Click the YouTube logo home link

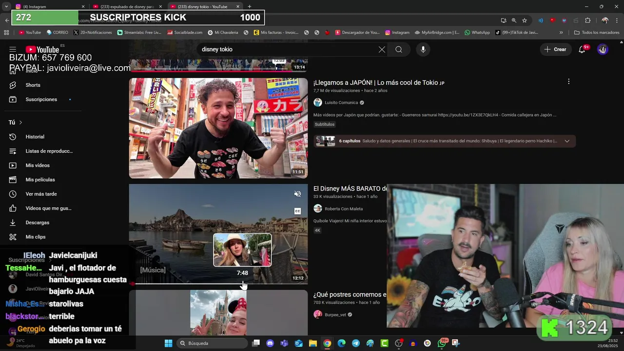click(x=42, y=49)
